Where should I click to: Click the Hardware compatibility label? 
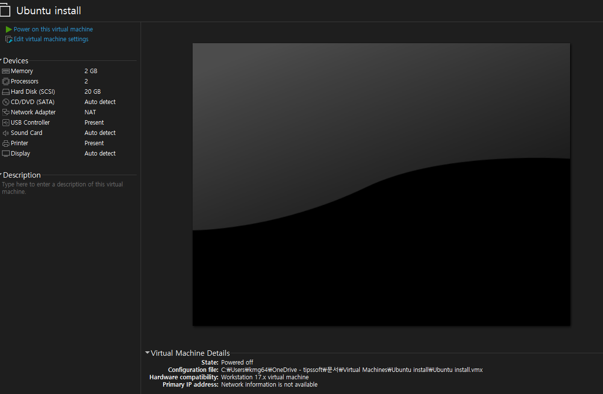[x=184, y=377]
